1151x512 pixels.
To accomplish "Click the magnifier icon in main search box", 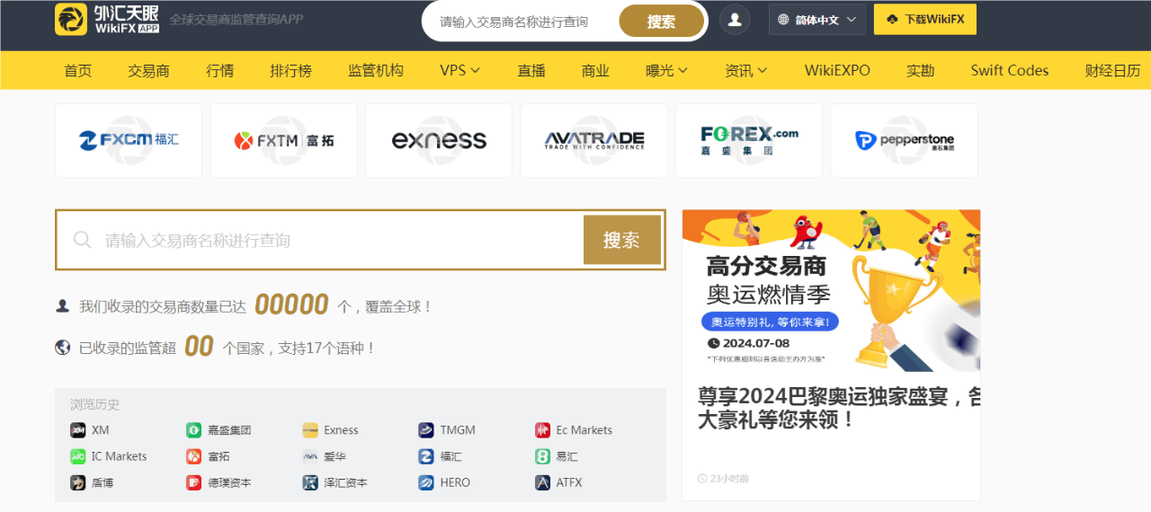I will click(83, 240).
